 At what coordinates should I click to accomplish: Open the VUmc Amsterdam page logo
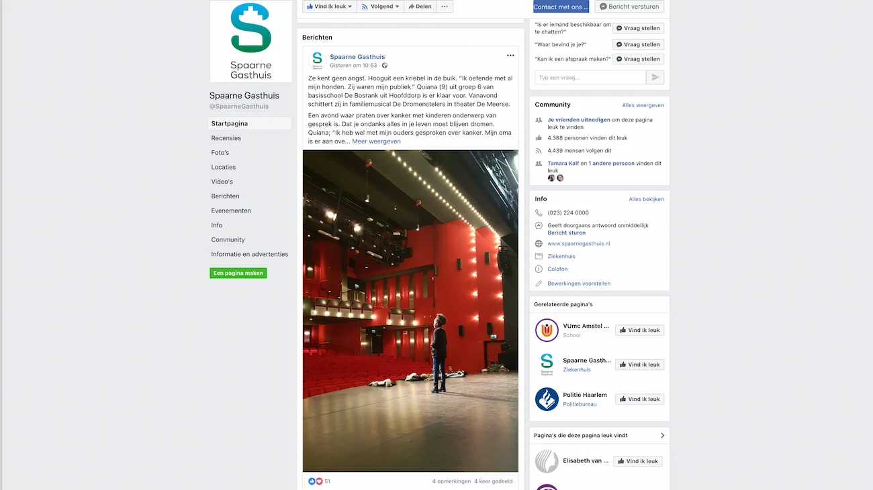pos(547,330)
